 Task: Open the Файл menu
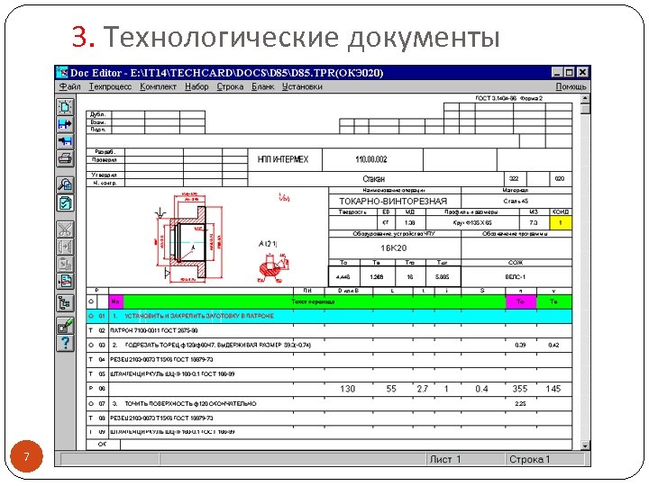[x=70, y=86]
